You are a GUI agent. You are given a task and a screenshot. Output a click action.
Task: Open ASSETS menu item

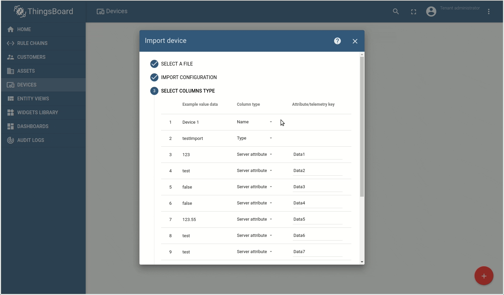(43, 71)
